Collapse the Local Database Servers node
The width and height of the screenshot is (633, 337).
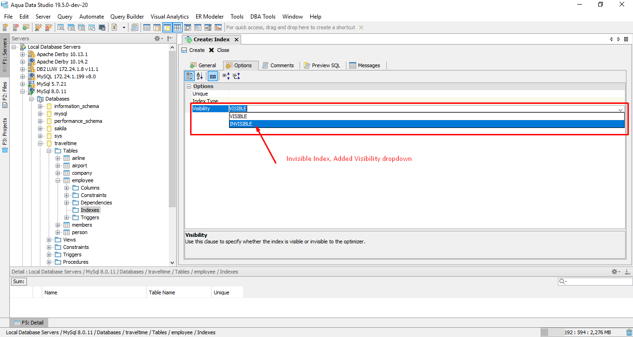(x=14, y=47)
